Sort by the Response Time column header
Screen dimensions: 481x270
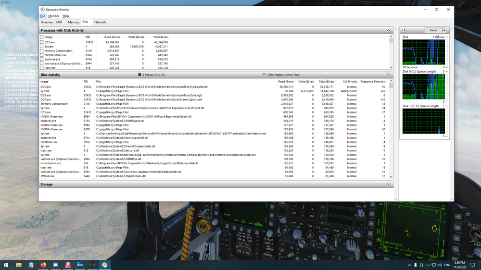pos(373,82)
